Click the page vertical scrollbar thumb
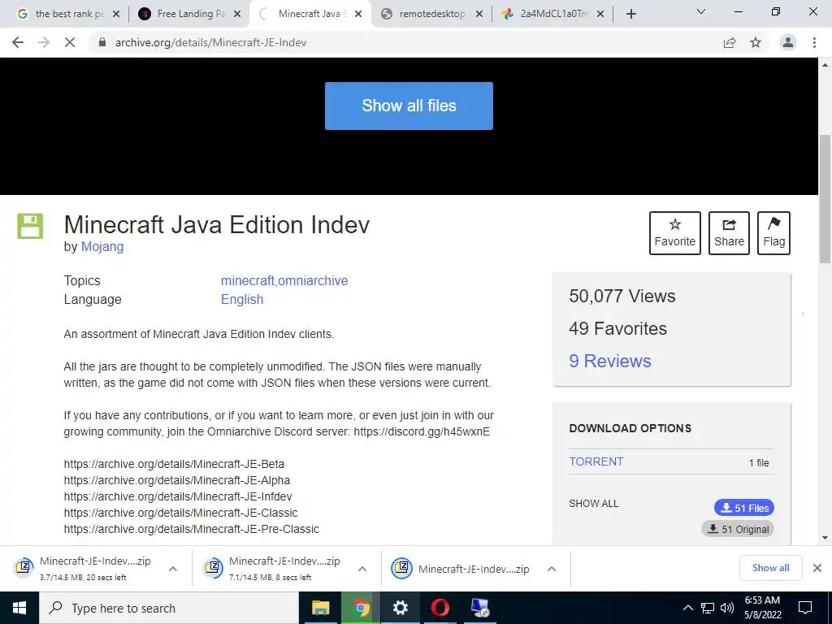Image resolution: width=832 pixels, height=624 pixels. tap(825, 198)
